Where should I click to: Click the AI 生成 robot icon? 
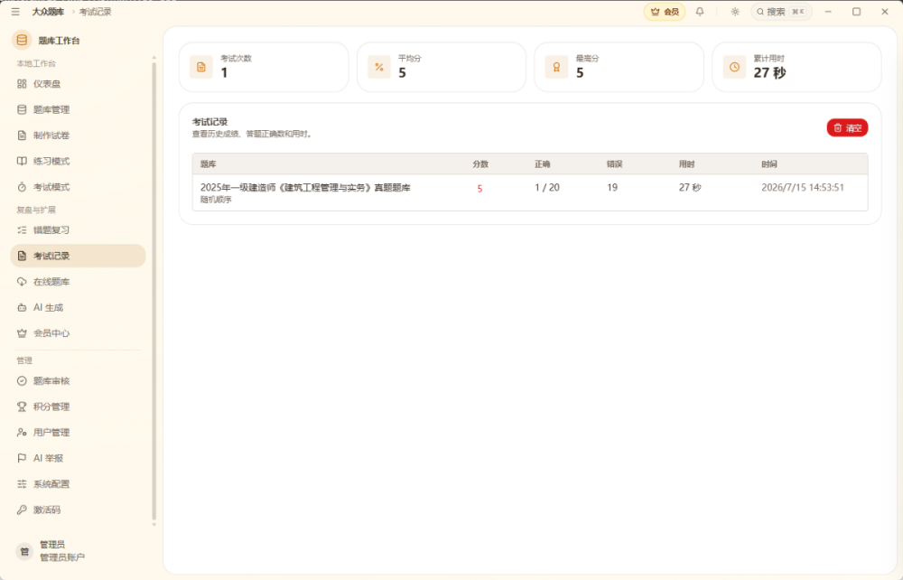22,307
